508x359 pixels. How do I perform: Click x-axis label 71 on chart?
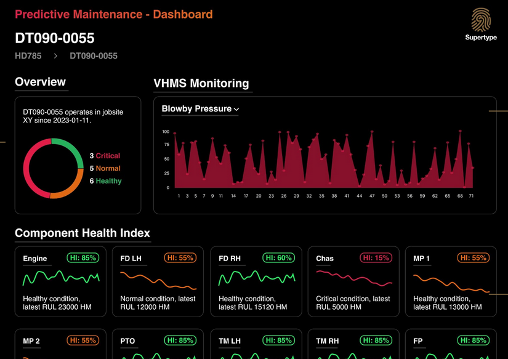click(x=471, y=196)
